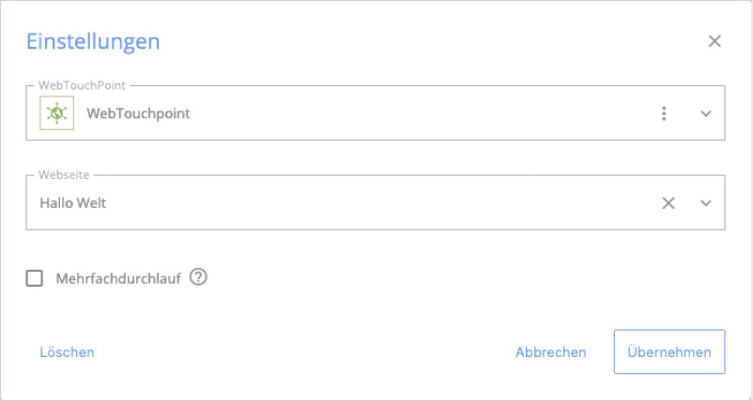
Task: Click the small Webseite field caption
Action: pos(64,175)
